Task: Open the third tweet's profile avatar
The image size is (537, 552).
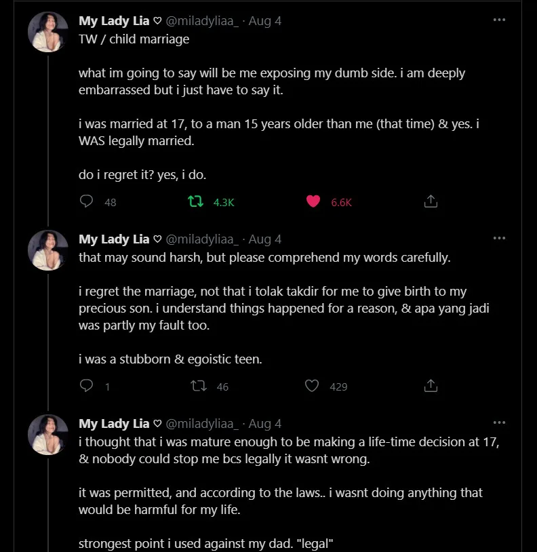Action: 48,435
